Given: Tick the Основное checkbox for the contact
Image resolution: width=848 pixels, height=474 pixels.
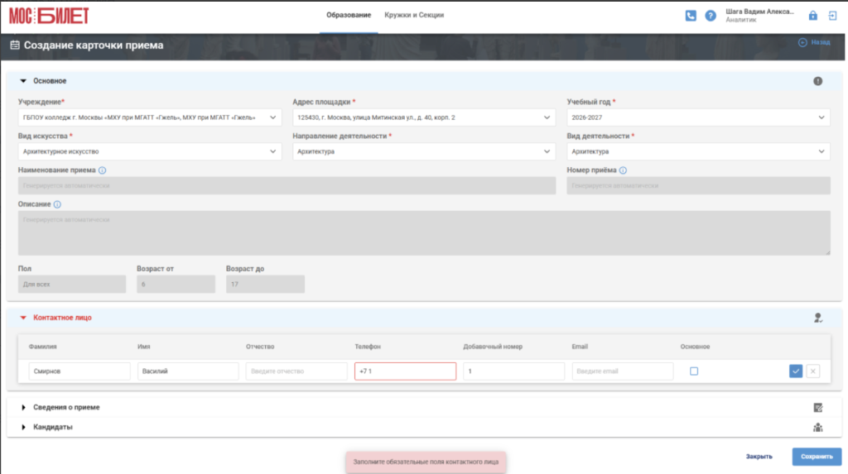Looking at the screenshot, I should click(x=694, y=371).
